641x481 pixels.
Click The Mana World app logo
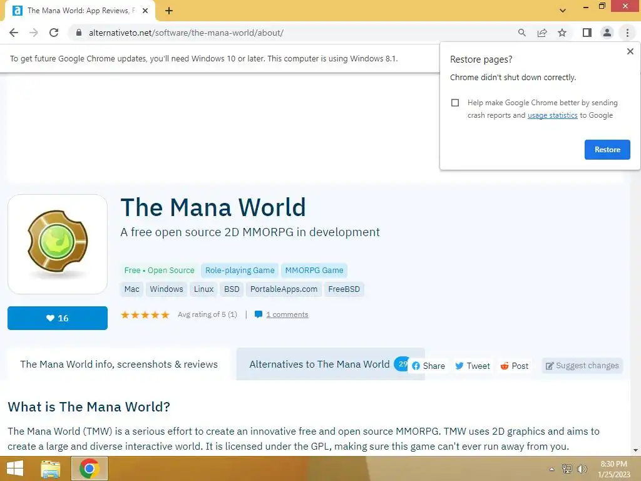(x=58, y=244)
